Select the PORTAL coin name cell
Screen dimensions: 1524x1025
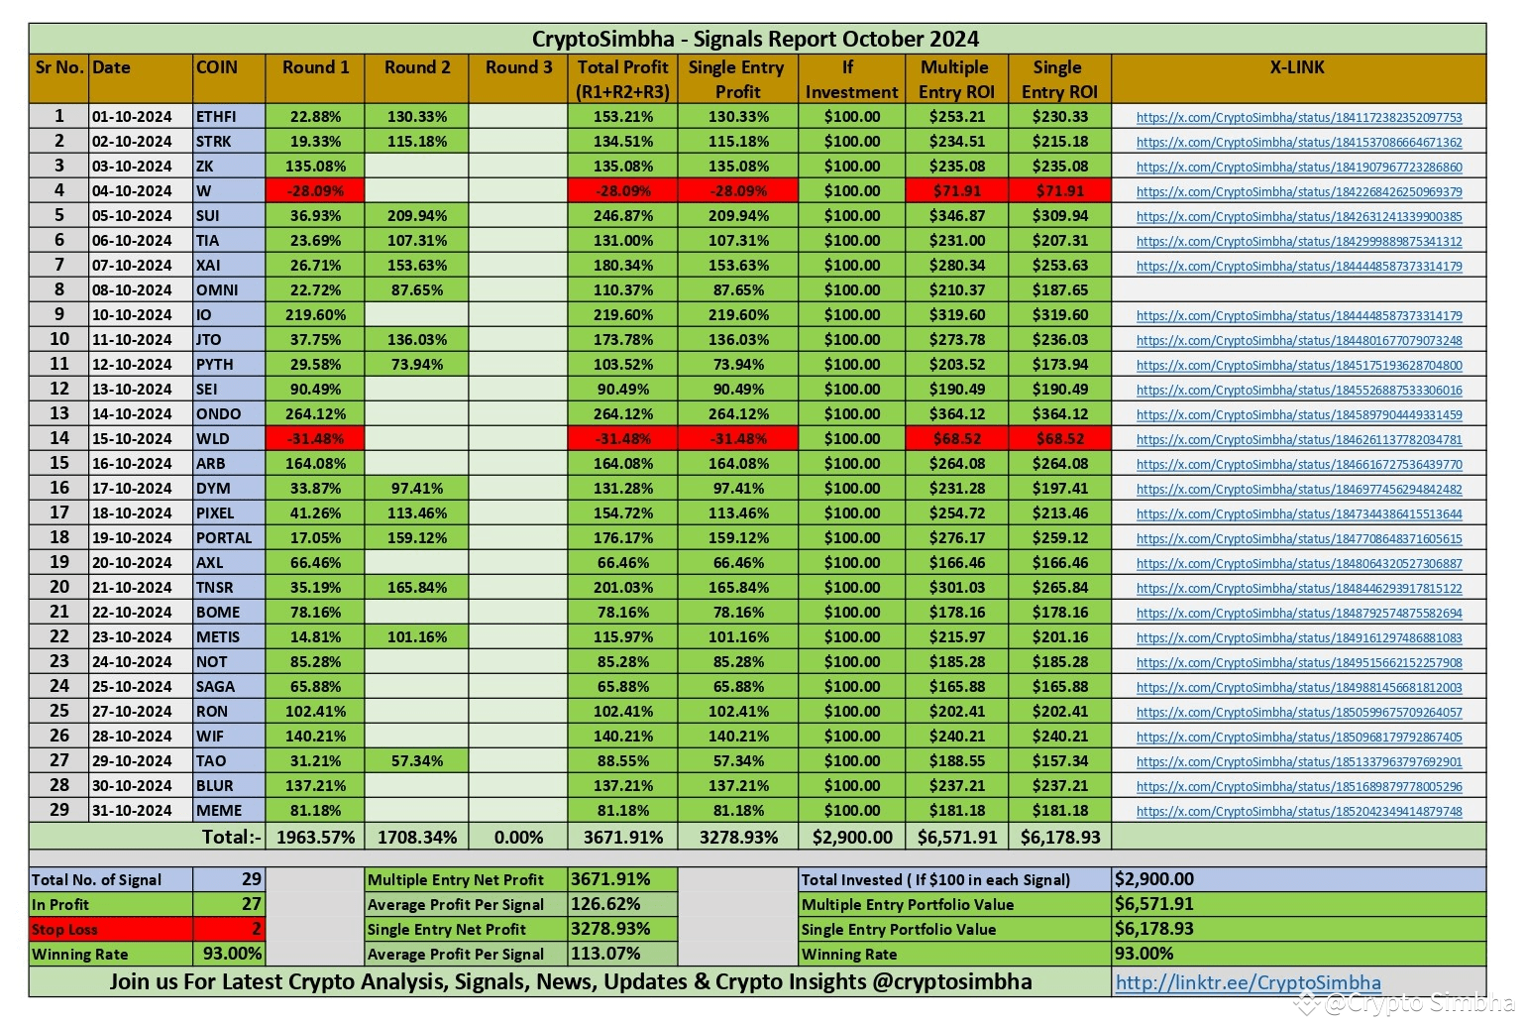coord(229,538)
